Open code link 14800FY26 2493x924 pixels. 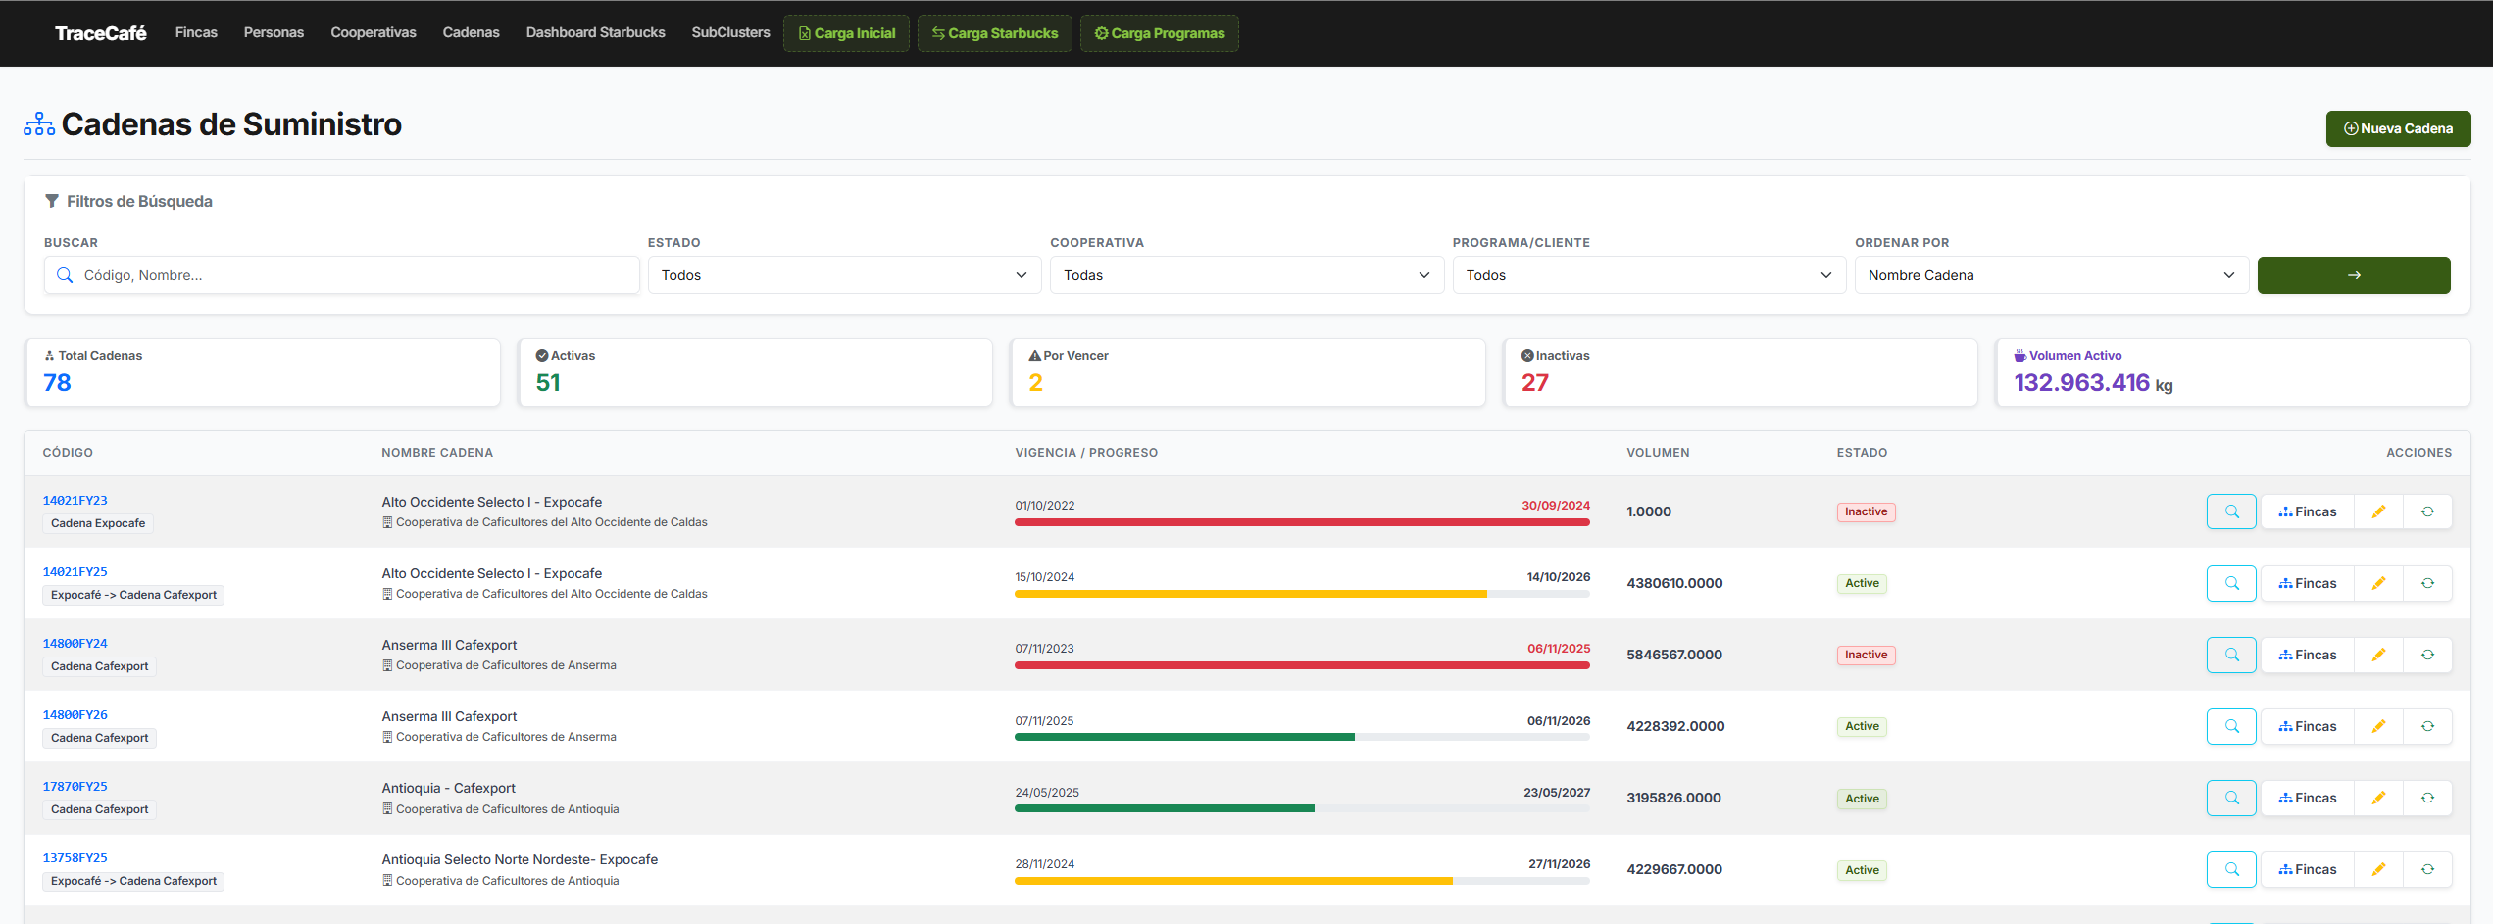75,715
